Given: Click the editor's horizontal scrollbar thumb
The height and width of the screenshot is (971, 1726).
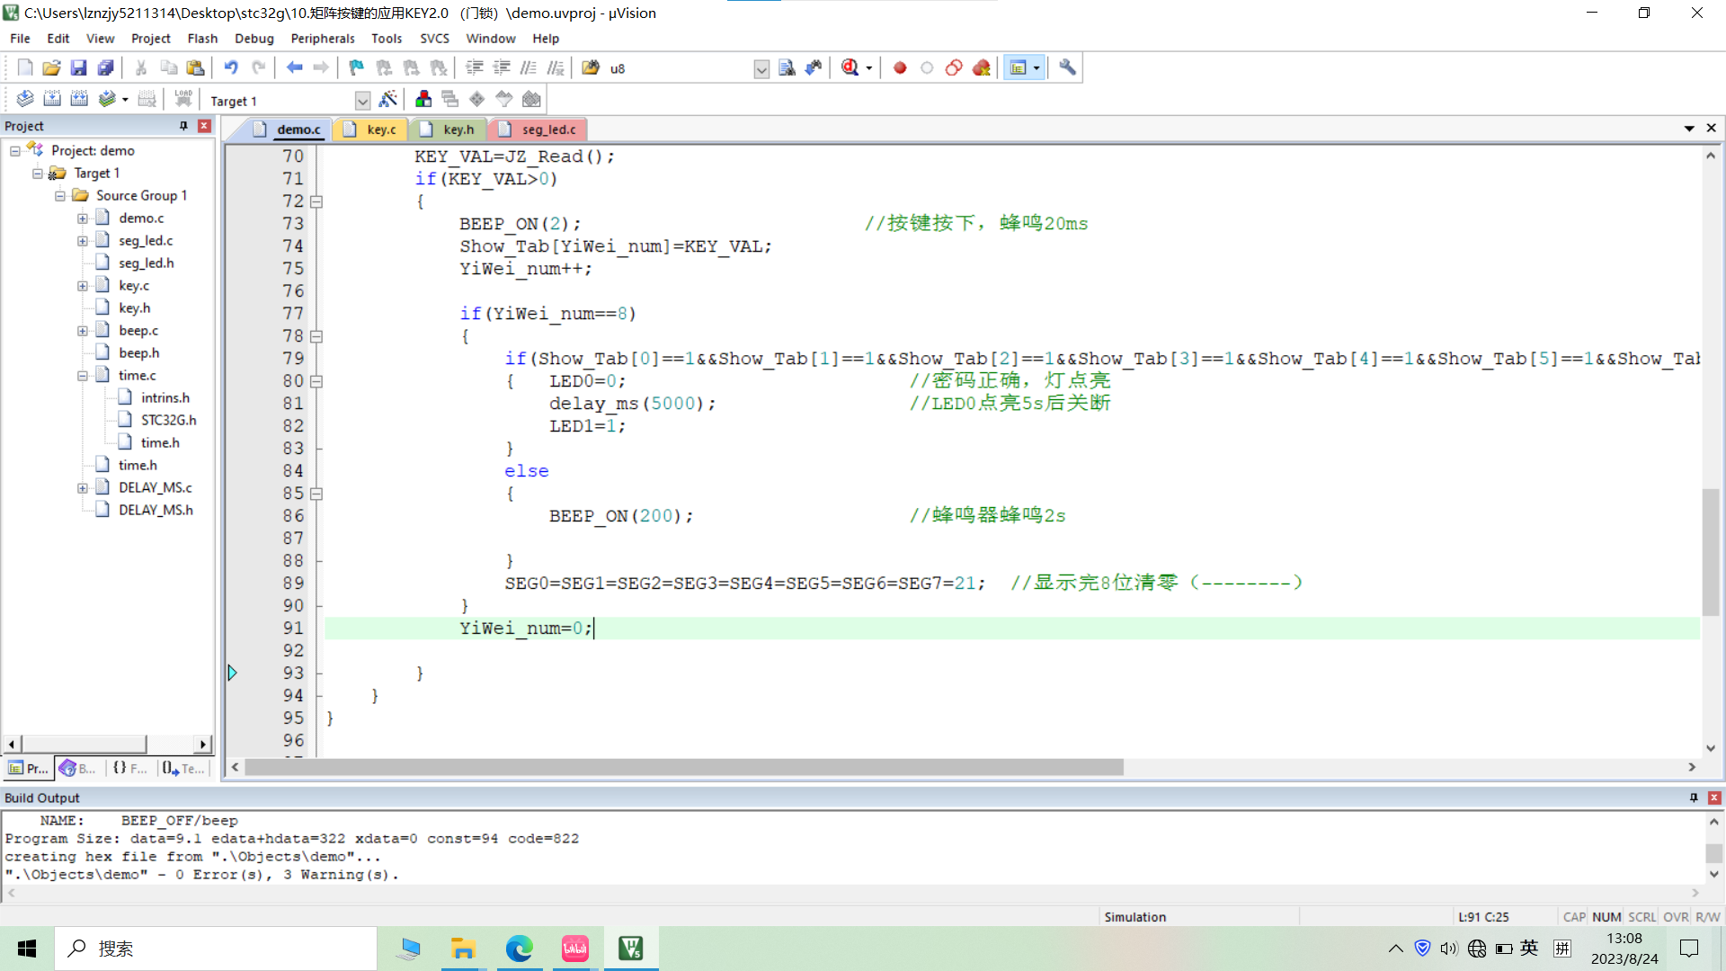Looking at the screenshot, I should (x=684, y=767).
